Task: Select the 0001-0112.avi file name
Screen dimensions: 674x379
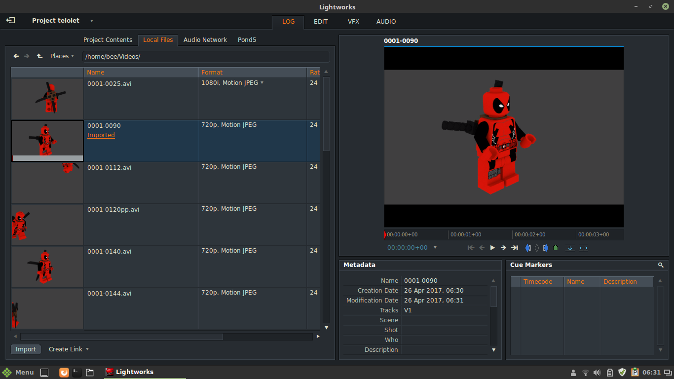Action: pos(110,167)
